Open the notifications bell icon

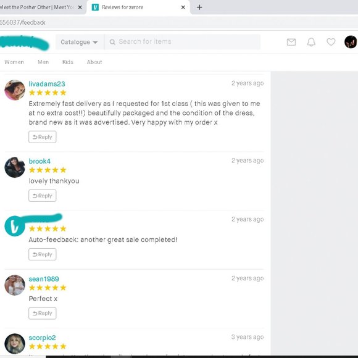pos(311,42)
